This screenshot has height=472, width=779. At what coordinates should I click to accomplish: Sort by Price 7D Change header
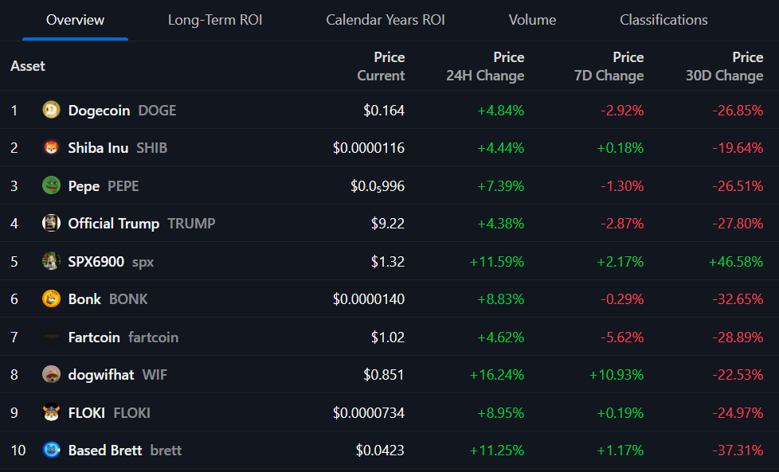(609, 66)
